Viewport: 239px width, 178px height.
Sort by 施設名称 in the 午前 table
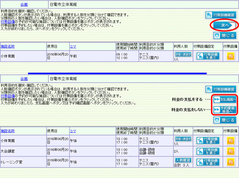(x=8, y=47)
